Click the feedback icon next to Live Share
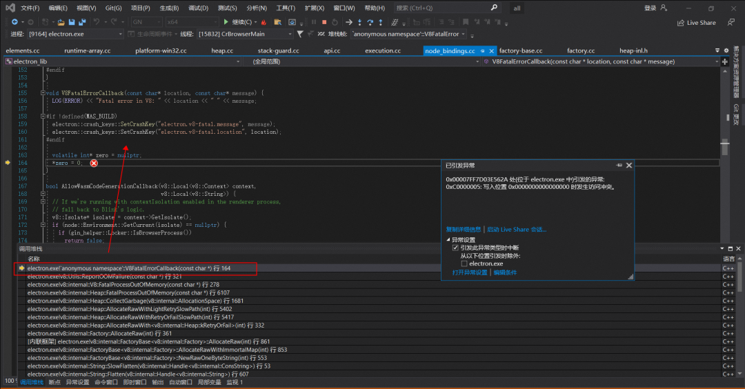 [731, 22]
